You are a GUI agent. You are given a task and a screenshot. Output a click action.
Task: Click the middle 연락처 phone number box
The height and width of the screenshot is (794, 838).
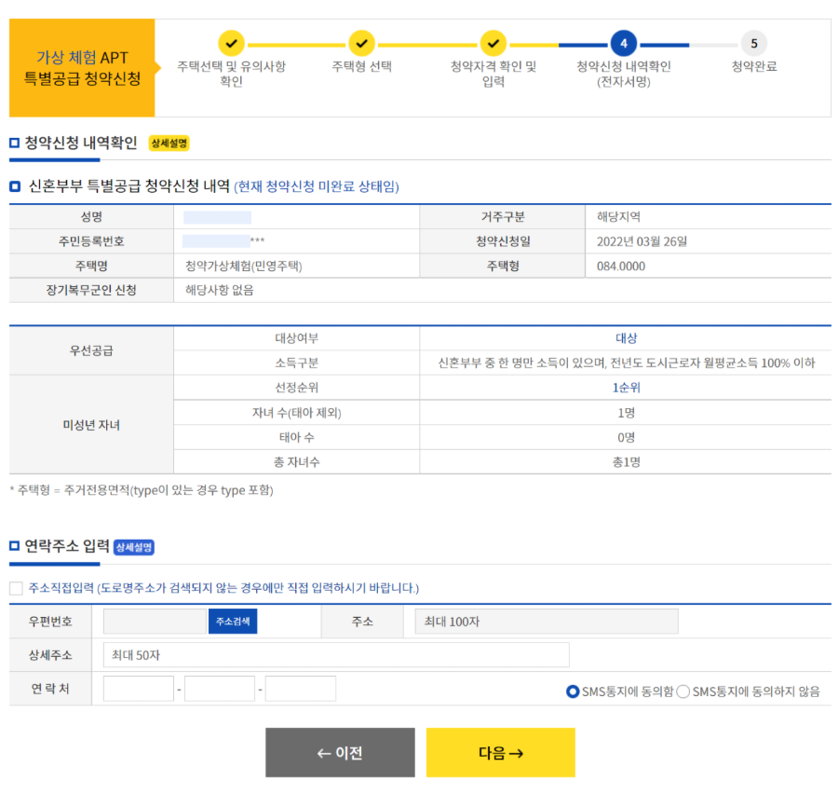[220, 689]
